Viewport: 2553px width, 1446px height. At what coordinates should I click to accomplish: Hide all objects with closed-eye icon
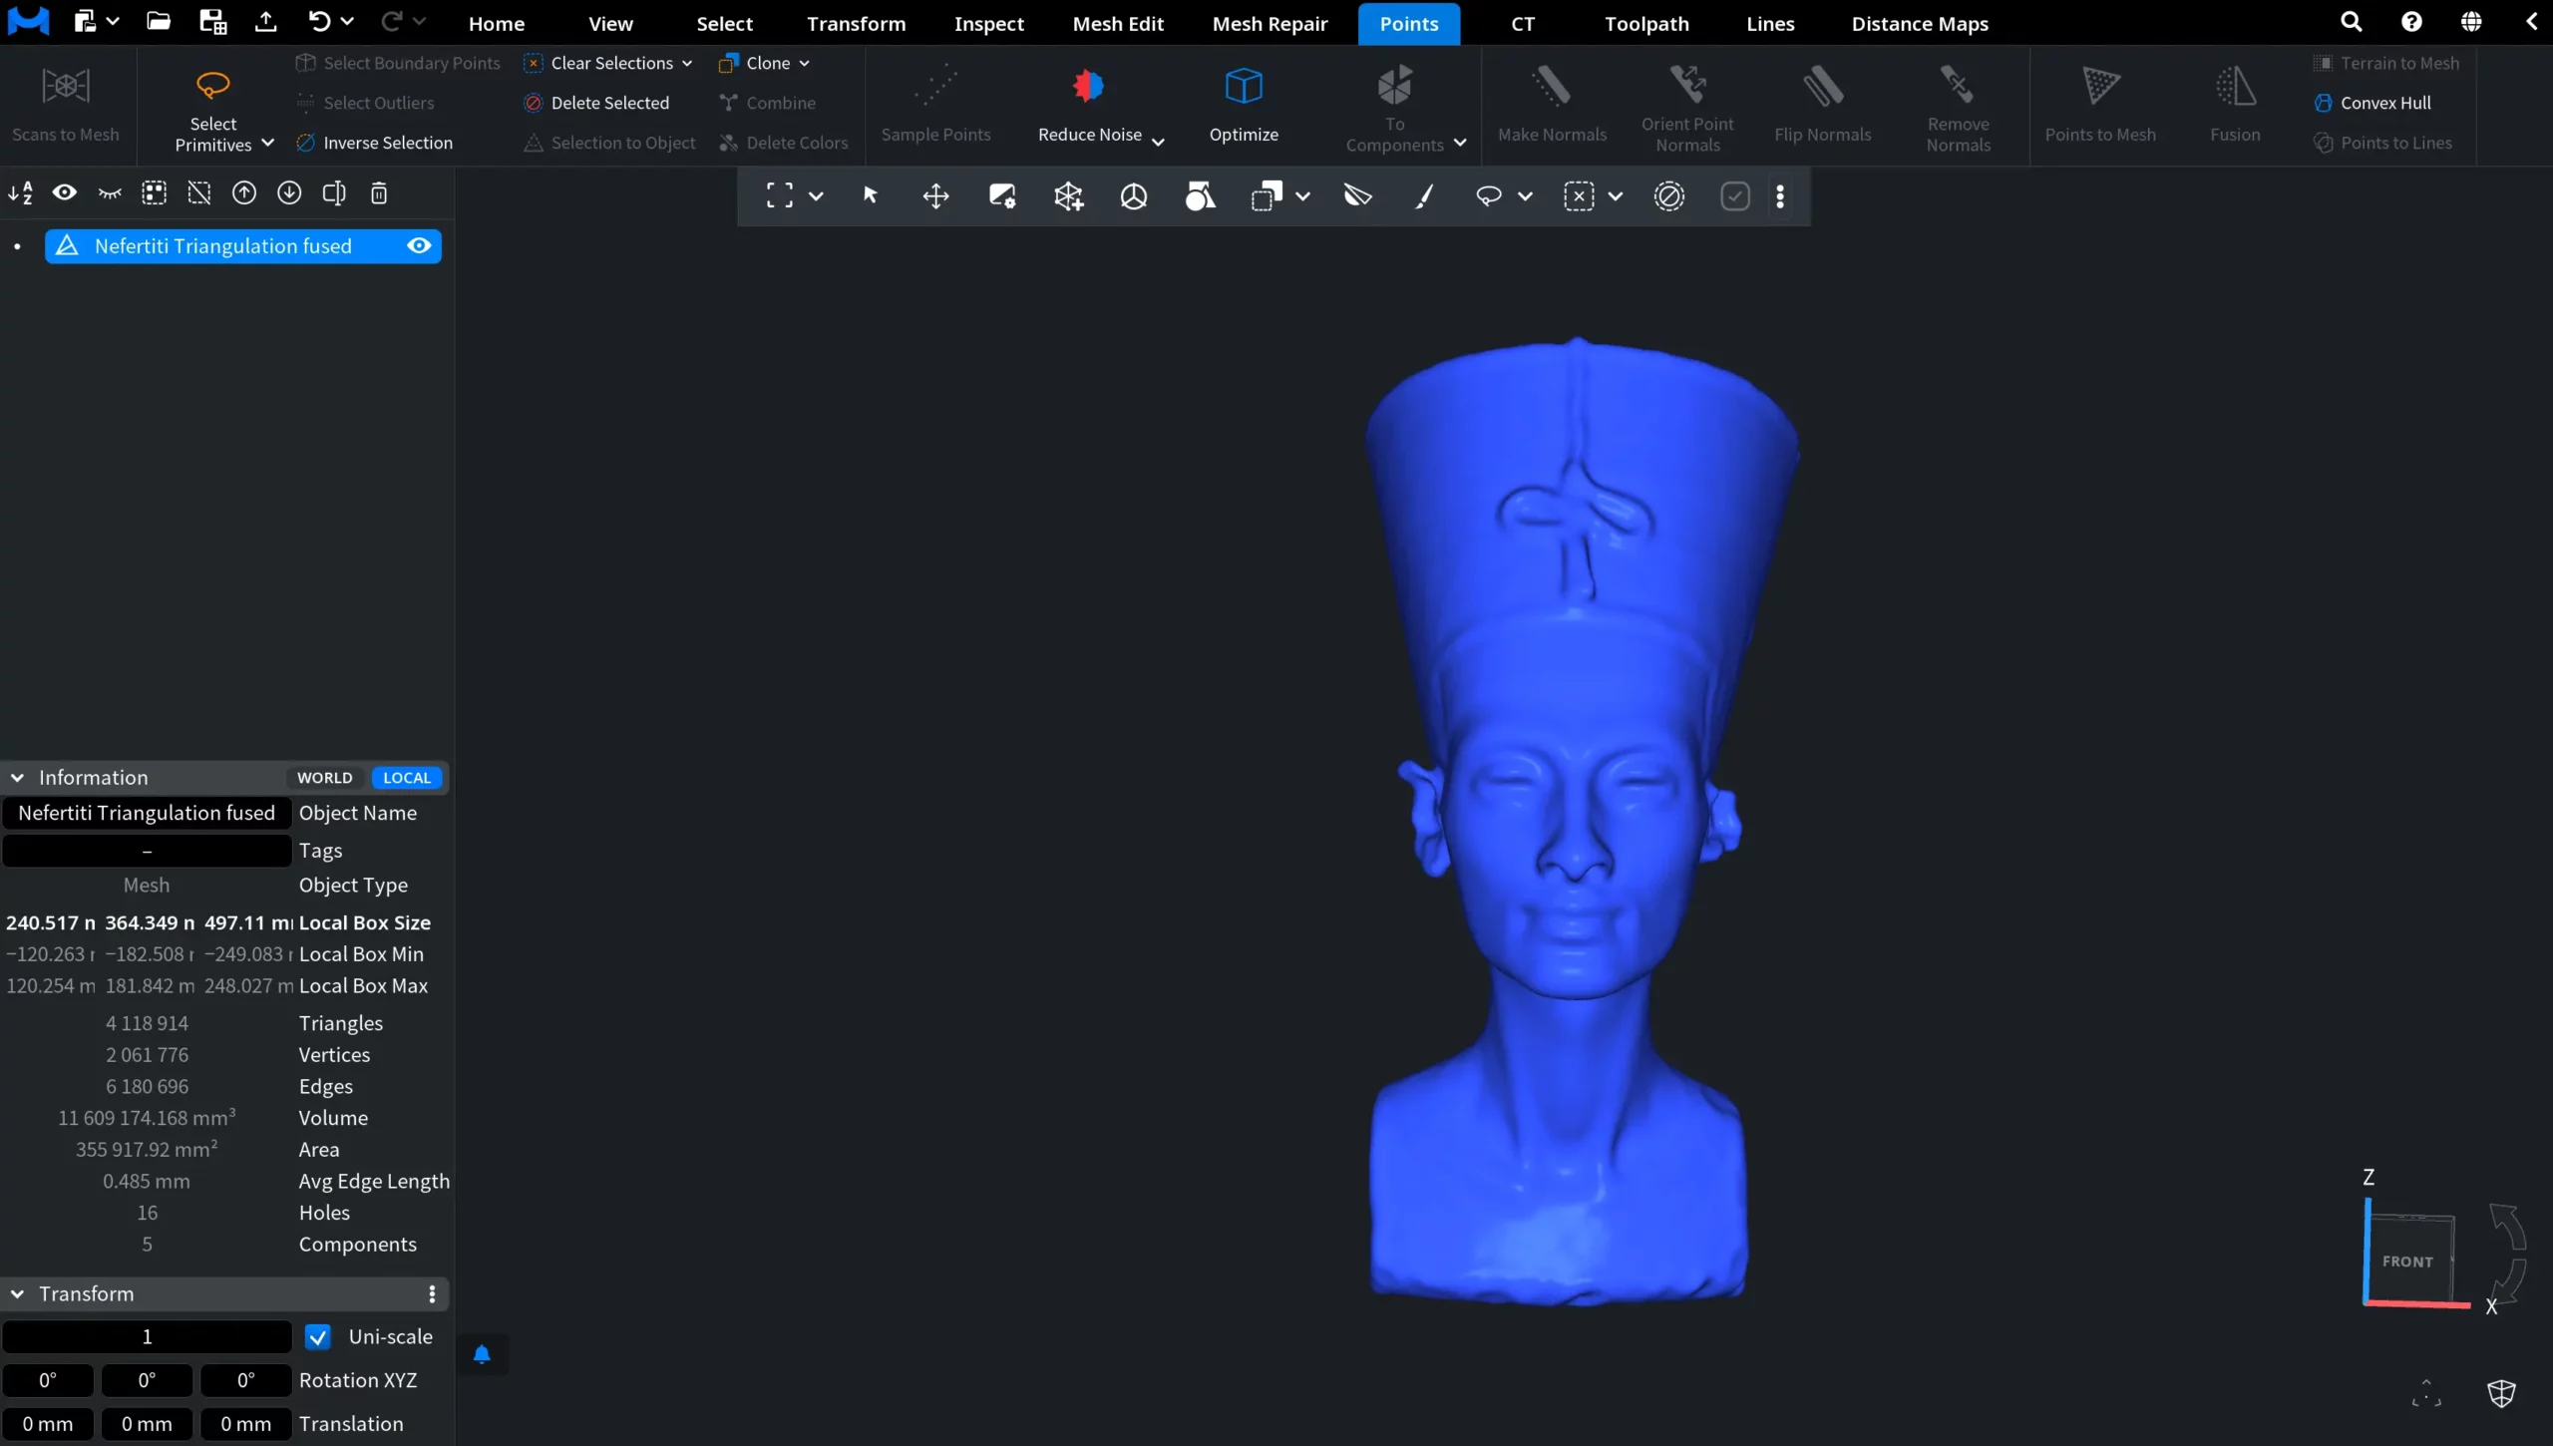110,193
